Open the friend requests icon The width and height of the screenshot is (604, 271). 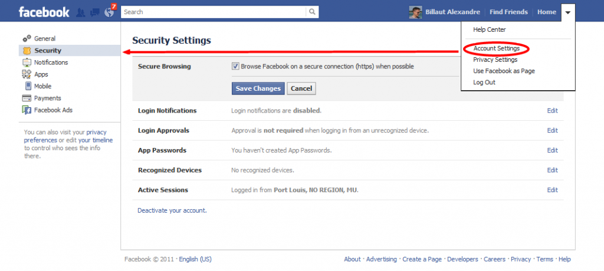[81, 12]
